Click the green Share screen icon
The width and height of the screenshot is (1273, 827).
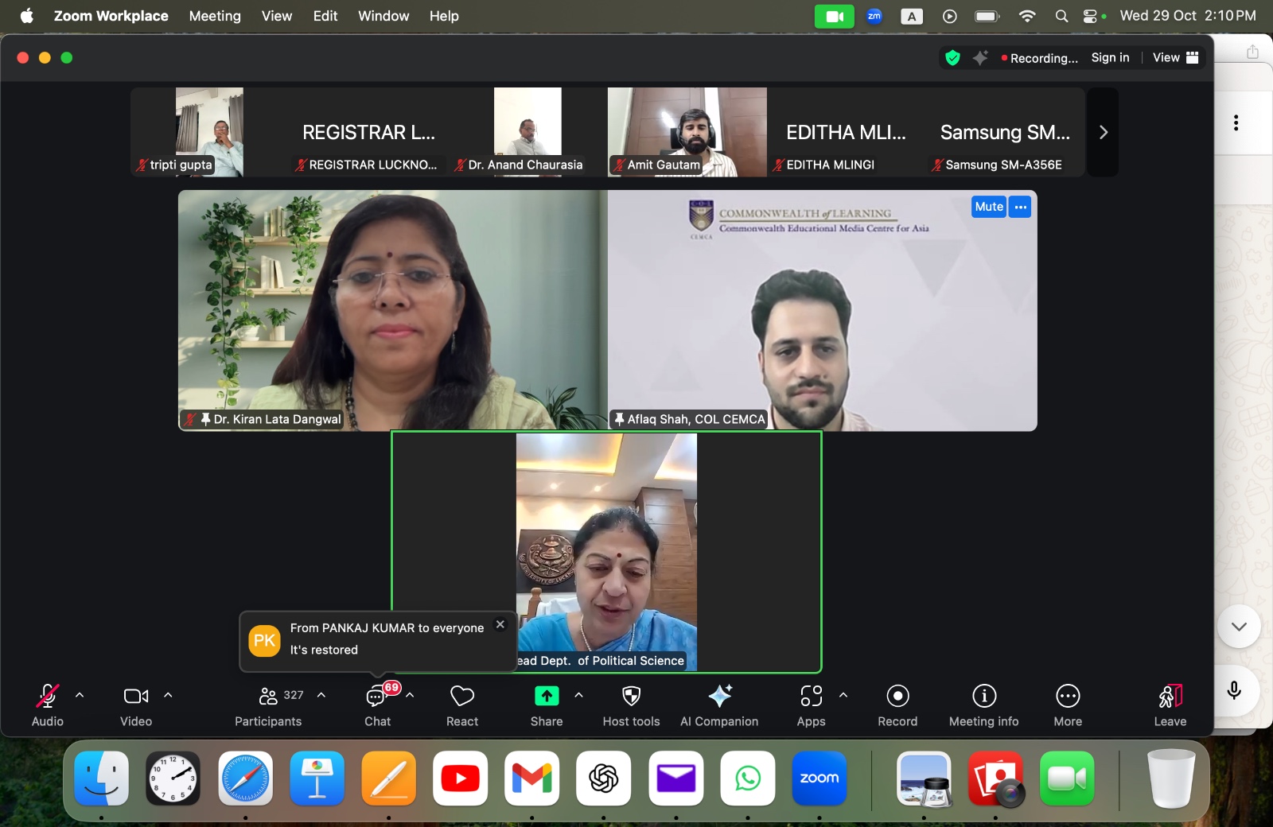546,697
